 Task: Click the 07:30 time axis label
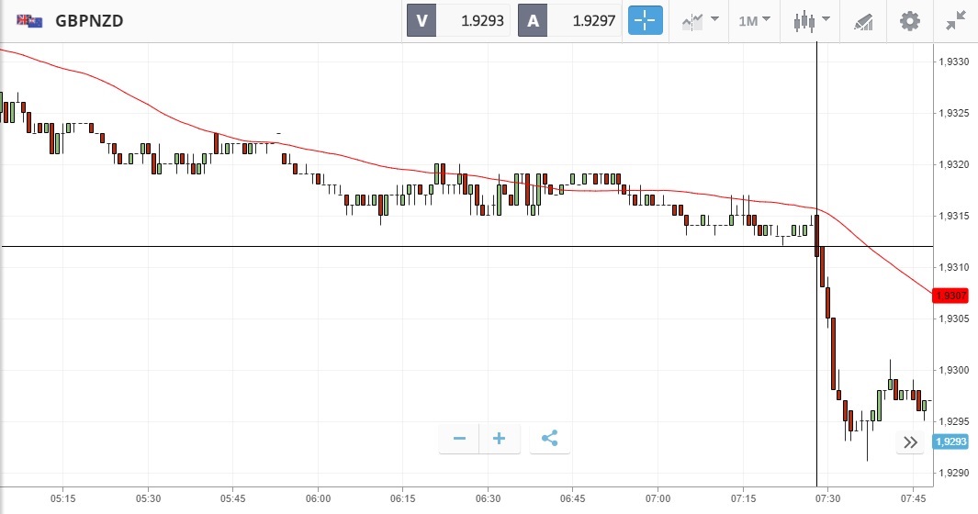tap(826, 498)
